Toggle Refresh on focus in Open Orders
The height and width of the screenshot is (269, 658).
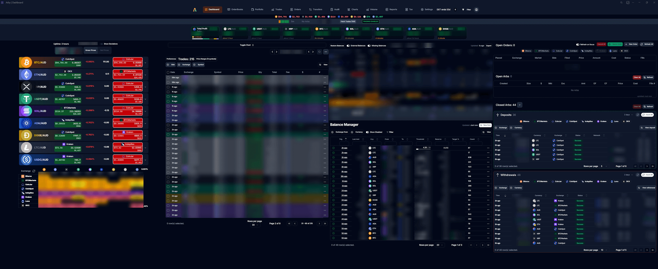click(x=577, y=44)
